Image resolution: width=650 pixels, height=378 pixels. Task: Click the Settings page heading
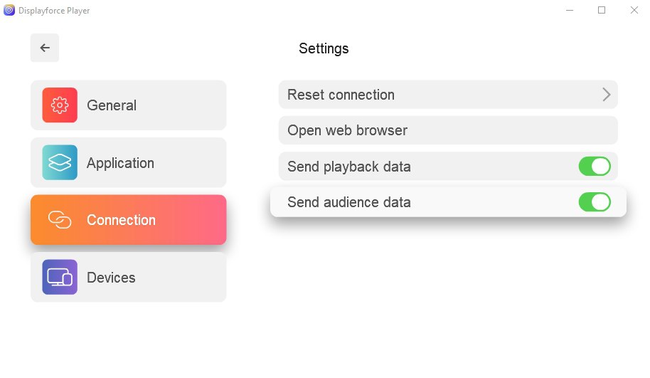[324, 48]
